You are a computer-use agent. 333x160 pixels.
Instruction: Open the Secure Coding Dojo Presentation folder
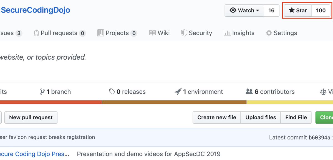coord(35,154)
